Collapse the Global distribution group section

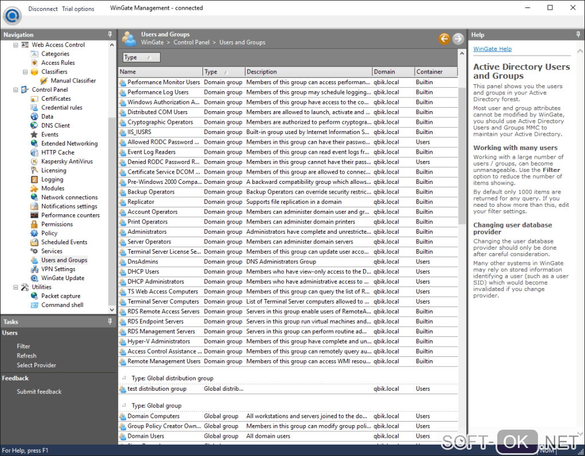(x=124, y=378)
